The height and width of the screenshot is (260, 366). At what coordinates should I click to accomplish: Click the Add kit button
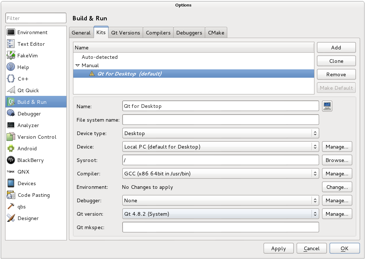coord(336,48)
